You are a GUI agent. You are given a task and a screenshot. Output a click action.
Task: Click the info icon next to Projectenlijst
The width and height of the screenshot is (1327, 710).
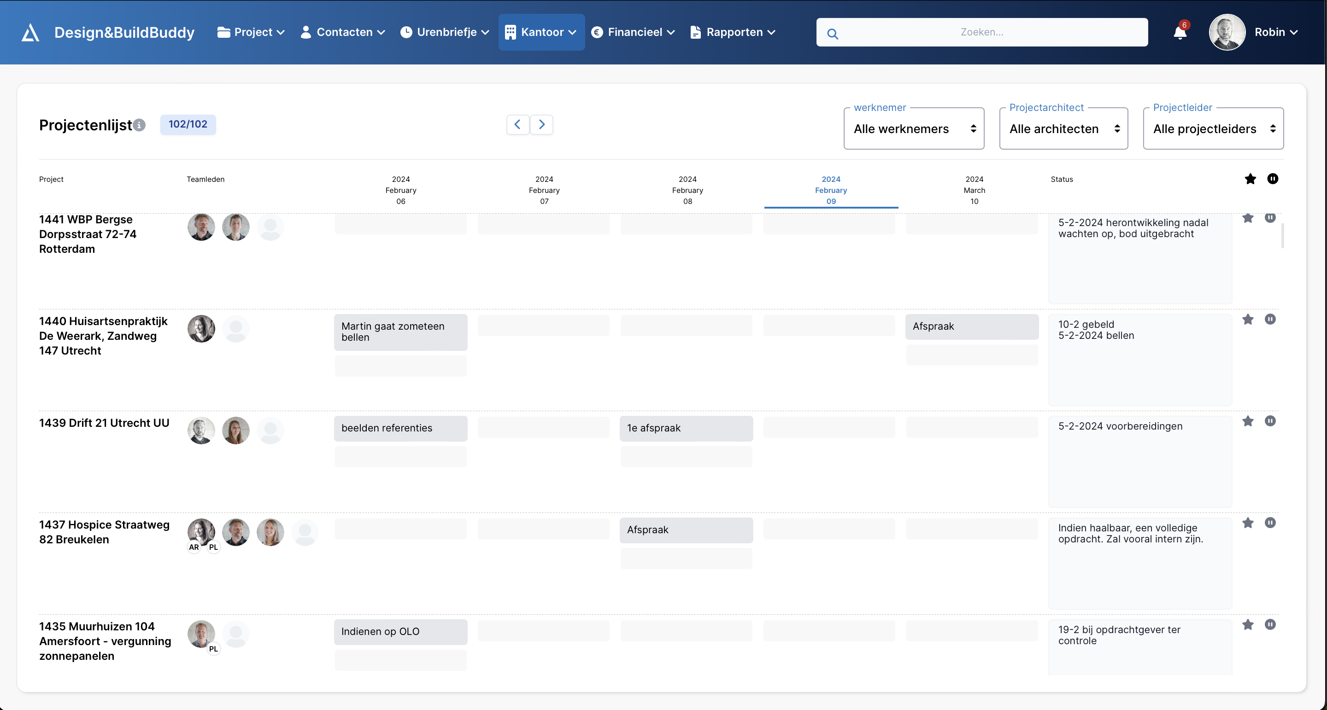click(x=140, y=125)
